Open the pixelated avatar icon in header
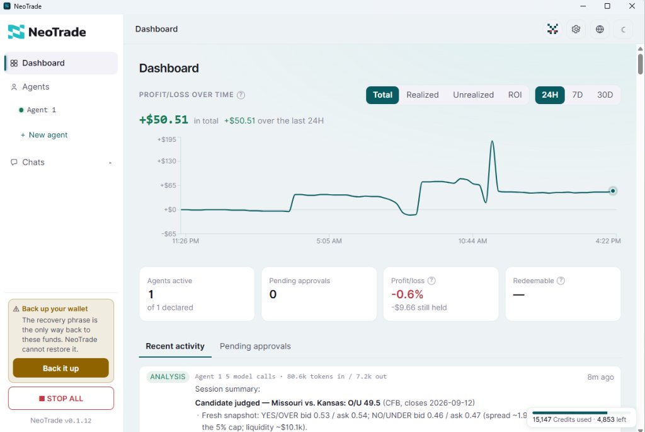The width and height of the screenshot is (645, 432). pos(552,29)
